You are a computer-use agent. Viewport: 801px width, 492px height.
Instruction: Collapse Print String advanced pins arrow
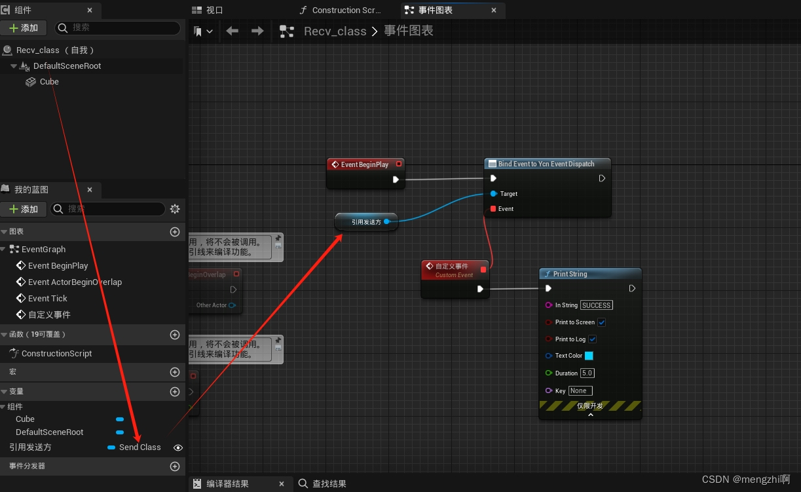tap(590, 415)
